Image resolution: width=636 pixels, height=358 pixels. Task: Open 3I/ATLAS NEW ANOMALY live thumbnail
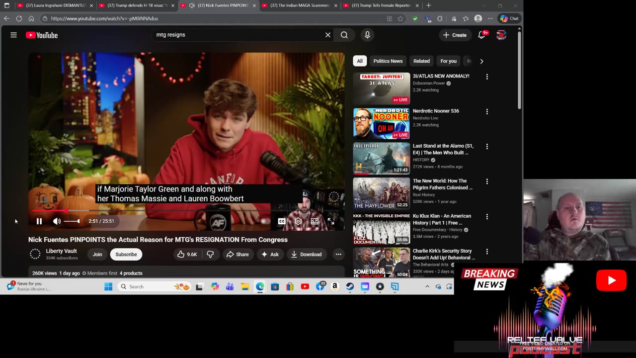point(382,89)
